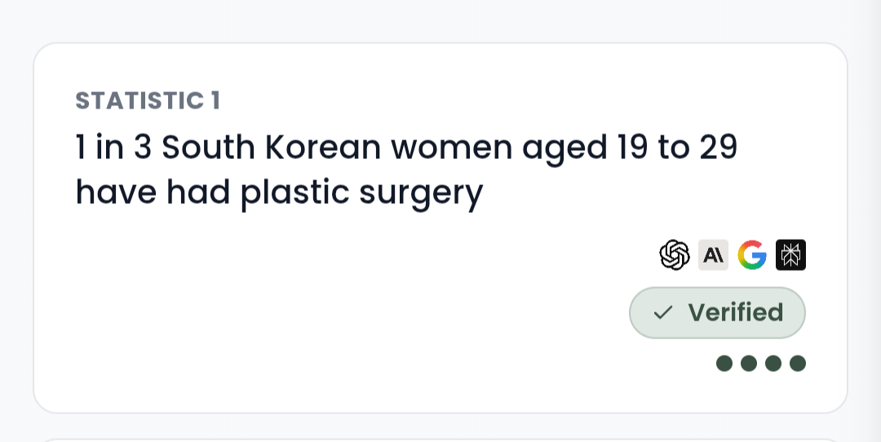Select the fourth confidence dot

point(798,364)
